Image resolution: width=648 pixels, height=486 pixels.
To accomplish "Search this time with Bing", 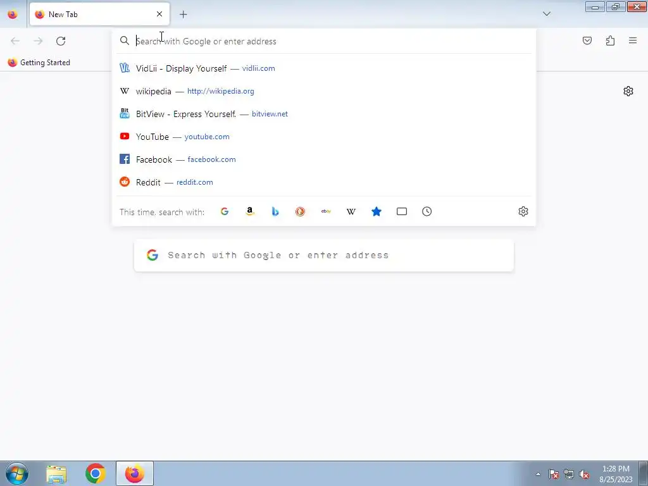I will 275,211.
